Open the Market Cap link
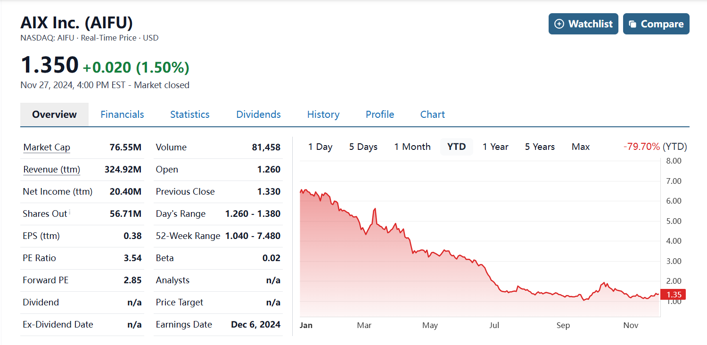707x345 pixels. click(x=47, y=148)
